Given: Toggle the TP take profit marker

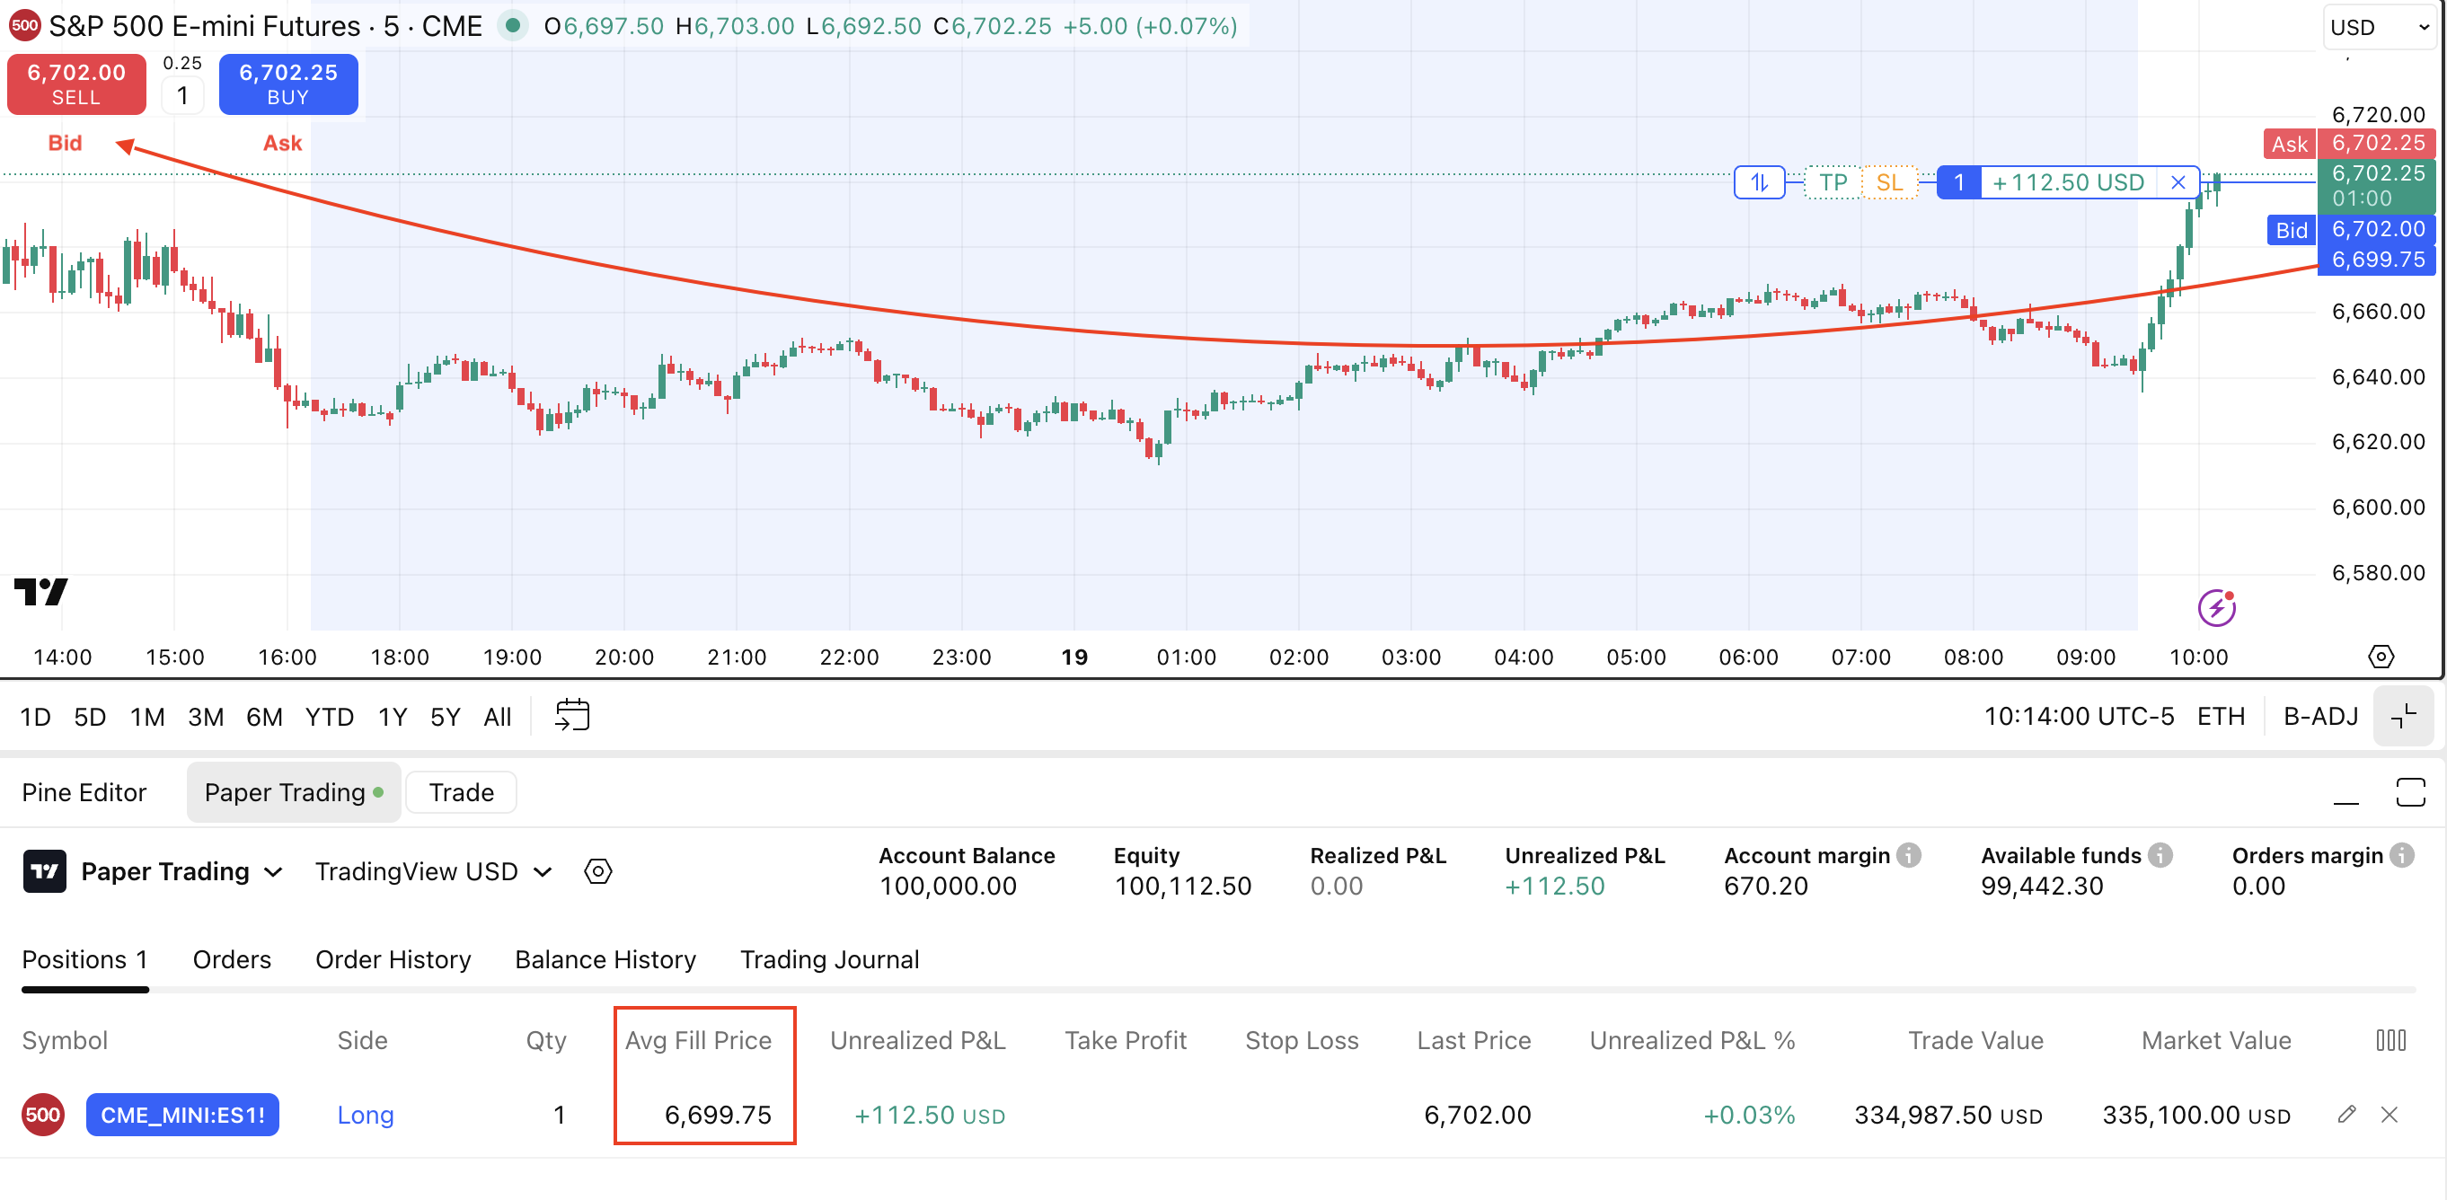Looking at the screenshot, I should (x=1833, y=182).
